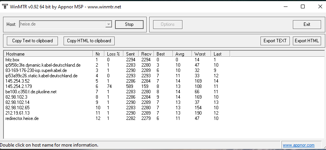Select the 82.98.102.65 hop
Viewport: 326px width, 150px height.
(x=18, y=108)
